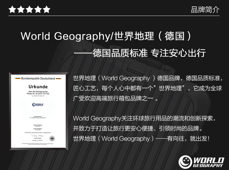The height and width of the screenshot is (170, 229).
Task: Click the five-star rating row
Action: (x=29, y=9)
